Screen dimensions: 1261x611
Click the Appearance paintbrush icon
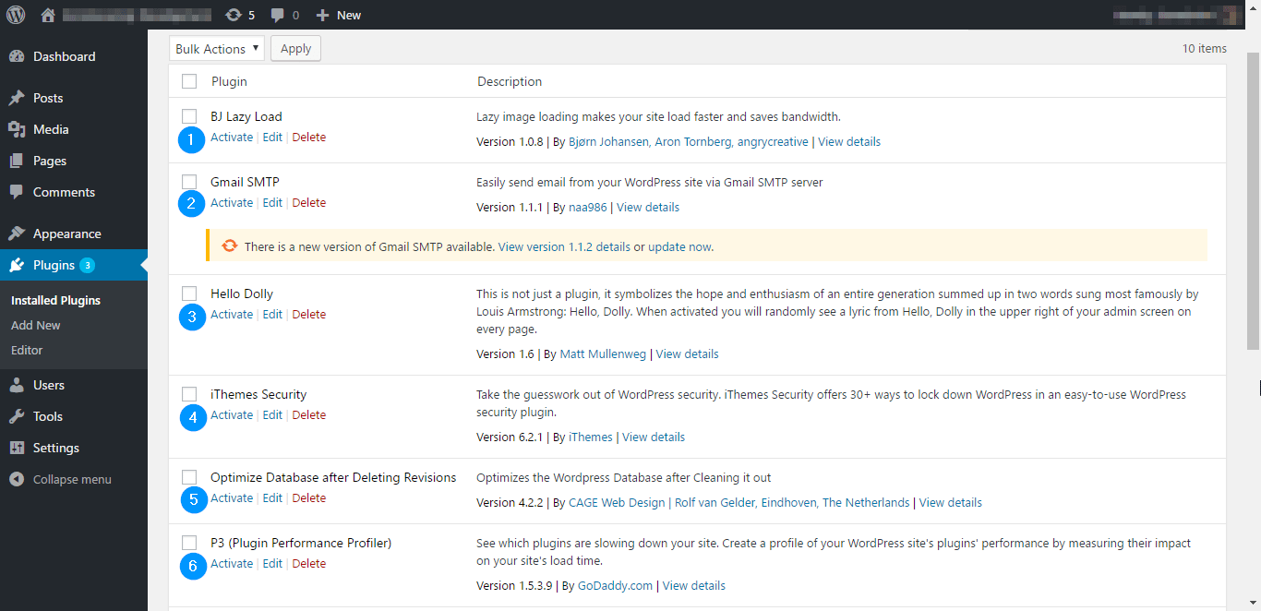pos(17,234)
